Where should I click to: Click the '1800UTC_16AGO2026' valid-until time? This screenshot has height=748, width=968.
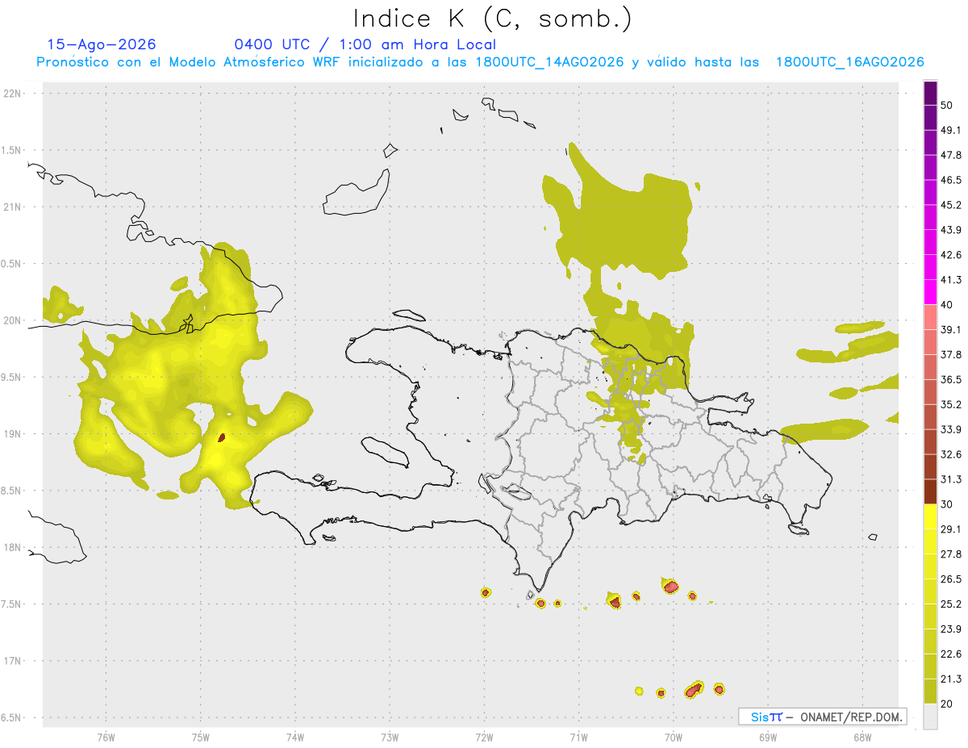point(850,62)
